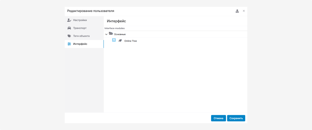312x130 pixels.
Task: Click the leaf icon of Online Tree
Action: (120, 41)
